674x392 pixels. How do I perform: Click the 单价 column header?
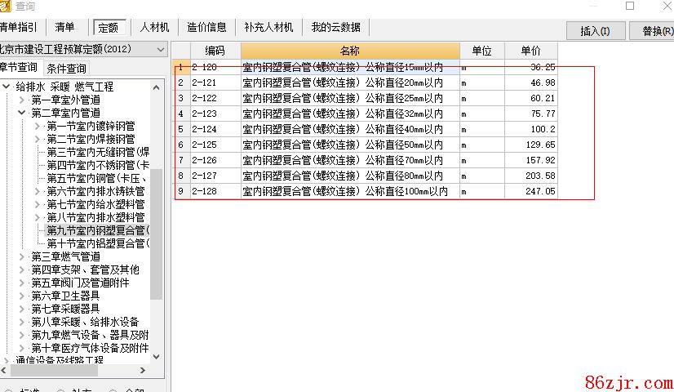530,51
